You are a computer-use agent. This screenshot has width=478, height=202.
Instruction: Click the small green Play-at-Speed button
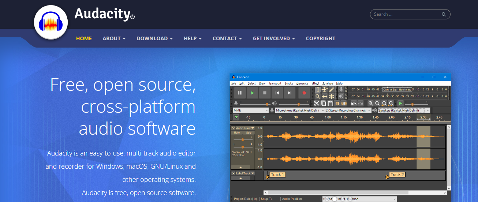point(400,104)
